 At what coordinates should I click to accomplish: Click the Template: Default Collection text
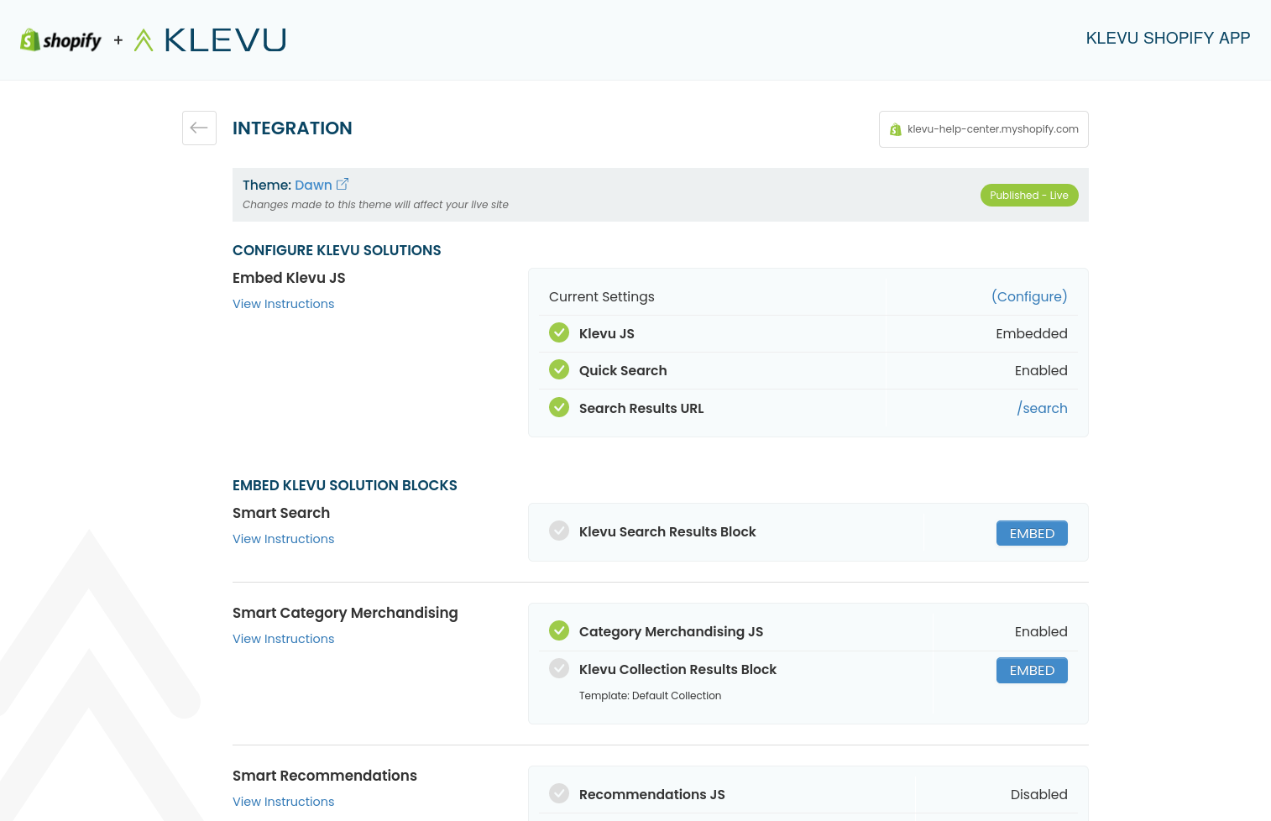650,695
